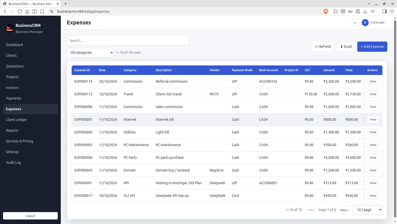This screenshot has width=397, height=224.
Task: Open the 10 / page dropdown
Action: (x=368, y=210)
